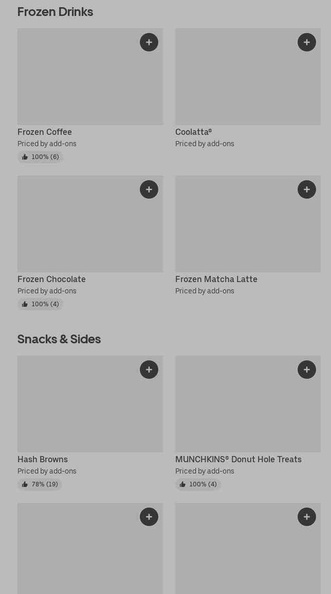Add Frozen Matcha Latte via plus icon
The width and height of the screenshot is (331, 594).
tap(307, 189)
